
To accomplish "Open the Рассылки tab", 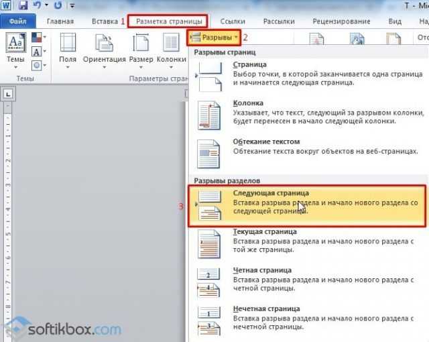I will point(279,21).
